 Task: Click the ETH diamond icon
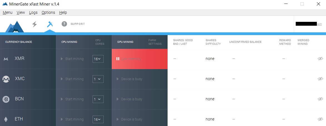pyautogui.click(x=6, y=119)
